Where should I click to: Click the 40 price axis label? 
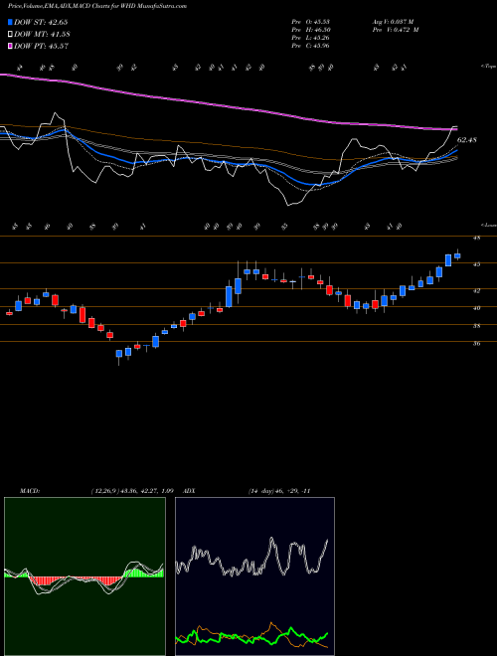[x=476, y=308]
